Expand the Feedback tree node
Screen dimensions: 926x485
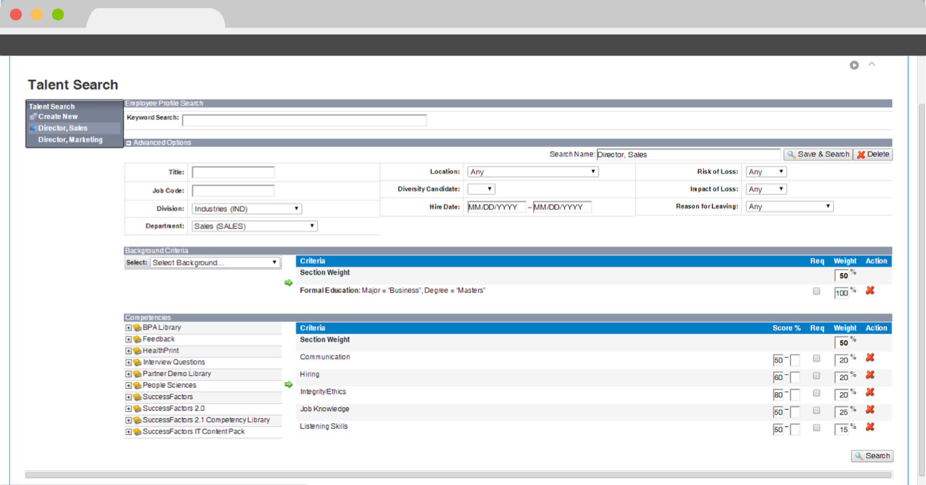tap(128, 339)
